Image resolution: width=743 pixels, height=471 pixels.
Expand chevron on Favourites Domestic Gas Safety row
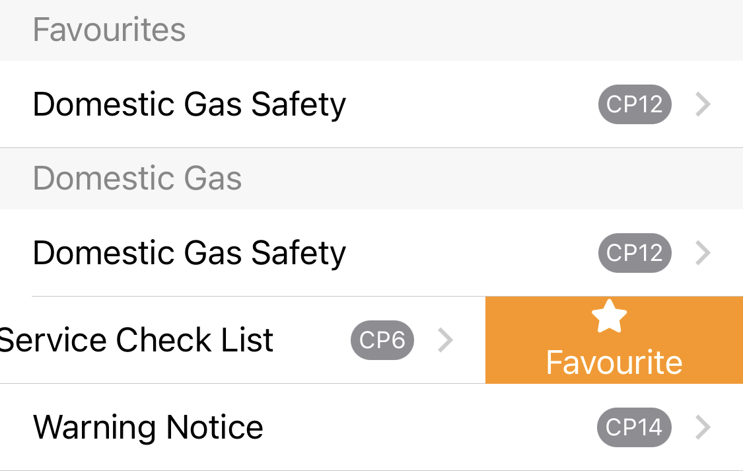[703, 104]
